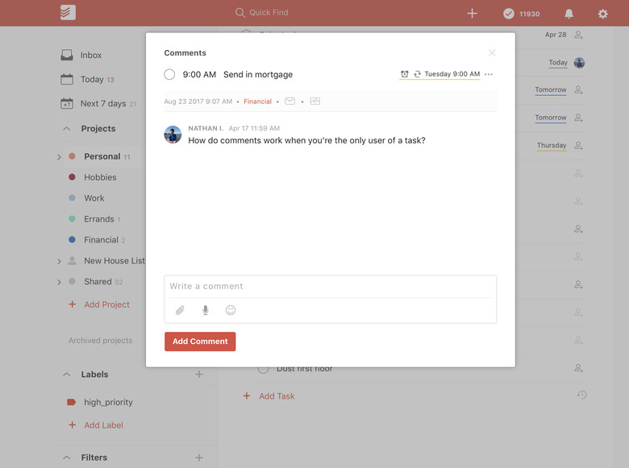
Task: Open the emoji picker smiley icon
Action: pos(231,310)
